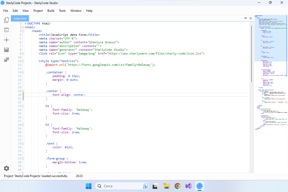Click font-size: 3rem declaration
The height and width of the screenshot is (192, 288).
(x=66, y=114)
